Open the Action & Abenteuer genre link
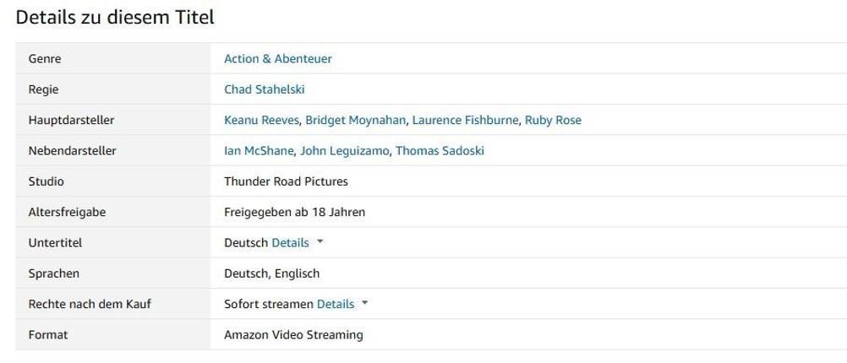This screenshot has width=847, height=363. (x=277, y=59)
